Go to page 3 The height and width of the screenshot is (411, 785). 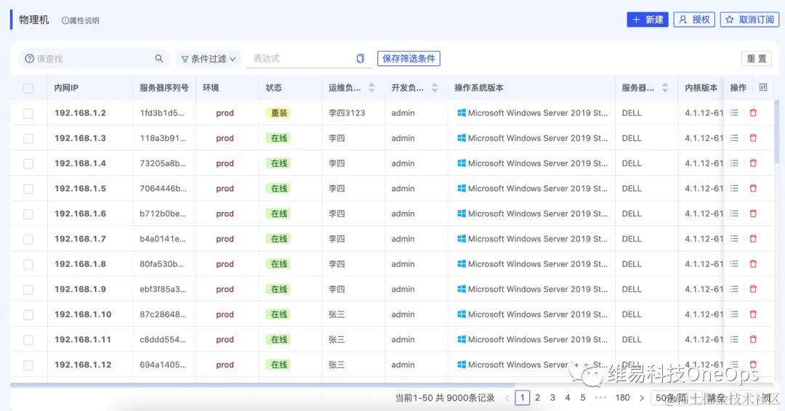pyautogui.click(x=552, y=397)
